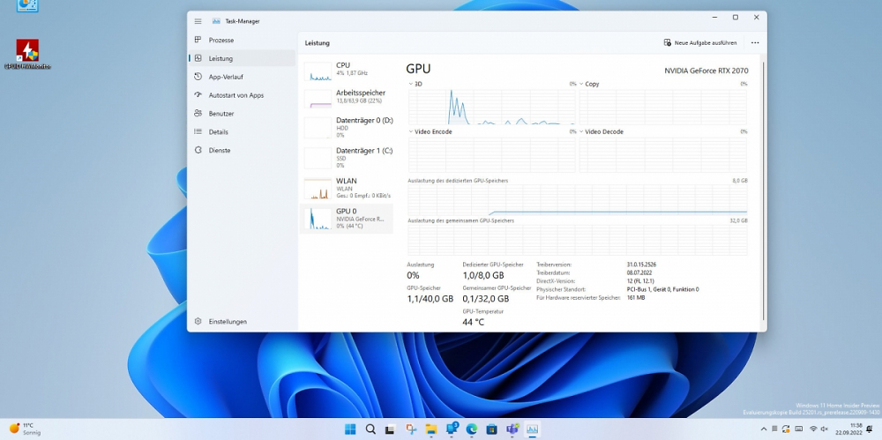Click the Dienste gear-puzzle icon

point(198,150)
